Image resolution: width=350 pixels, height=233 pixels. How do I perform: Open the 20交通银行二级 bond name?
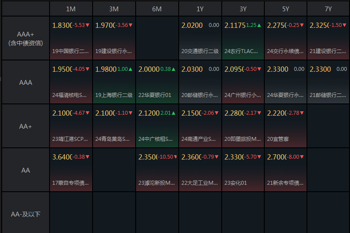[x=200, y=51]
